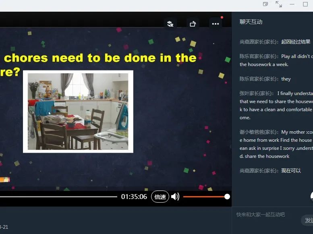Maximize the player window
Viewport: 313px width, 234px height.
[x=305, y=4]
